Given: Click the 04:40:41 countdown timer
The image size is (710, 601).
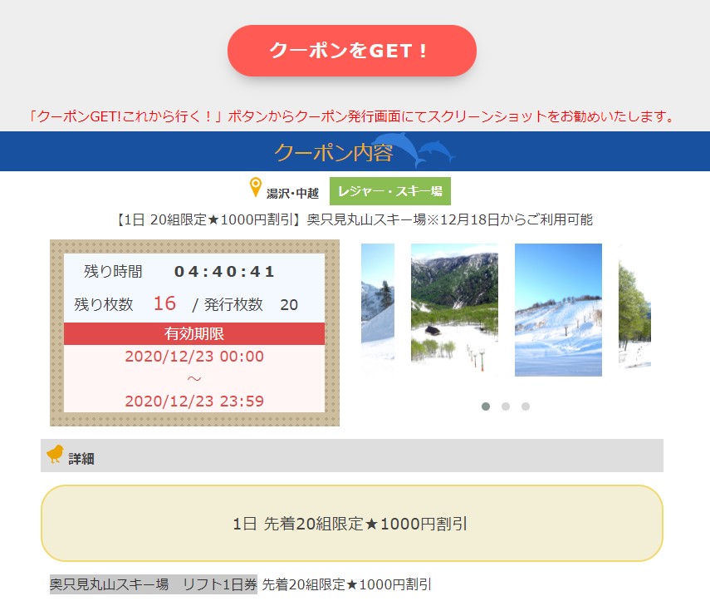Looking at the screenshot, I should 224,272.
